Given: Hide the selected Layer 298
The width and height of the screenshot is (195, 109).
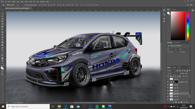Looking at the screenshot, I should (168, 94).
